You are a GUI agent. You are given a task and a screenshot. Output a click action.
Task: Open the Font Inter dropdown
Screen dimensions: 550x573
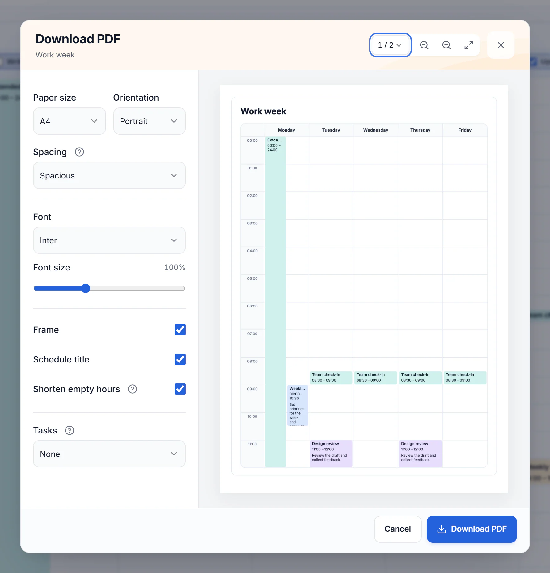coord(109,240)
